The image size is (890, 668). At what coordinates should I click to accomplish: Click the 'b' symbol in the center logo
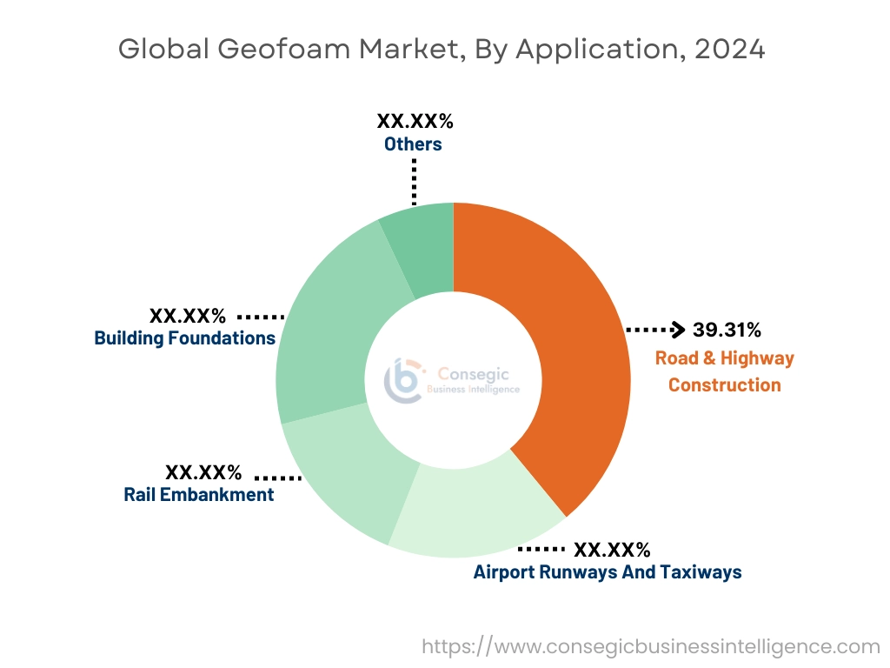[402, 377]
